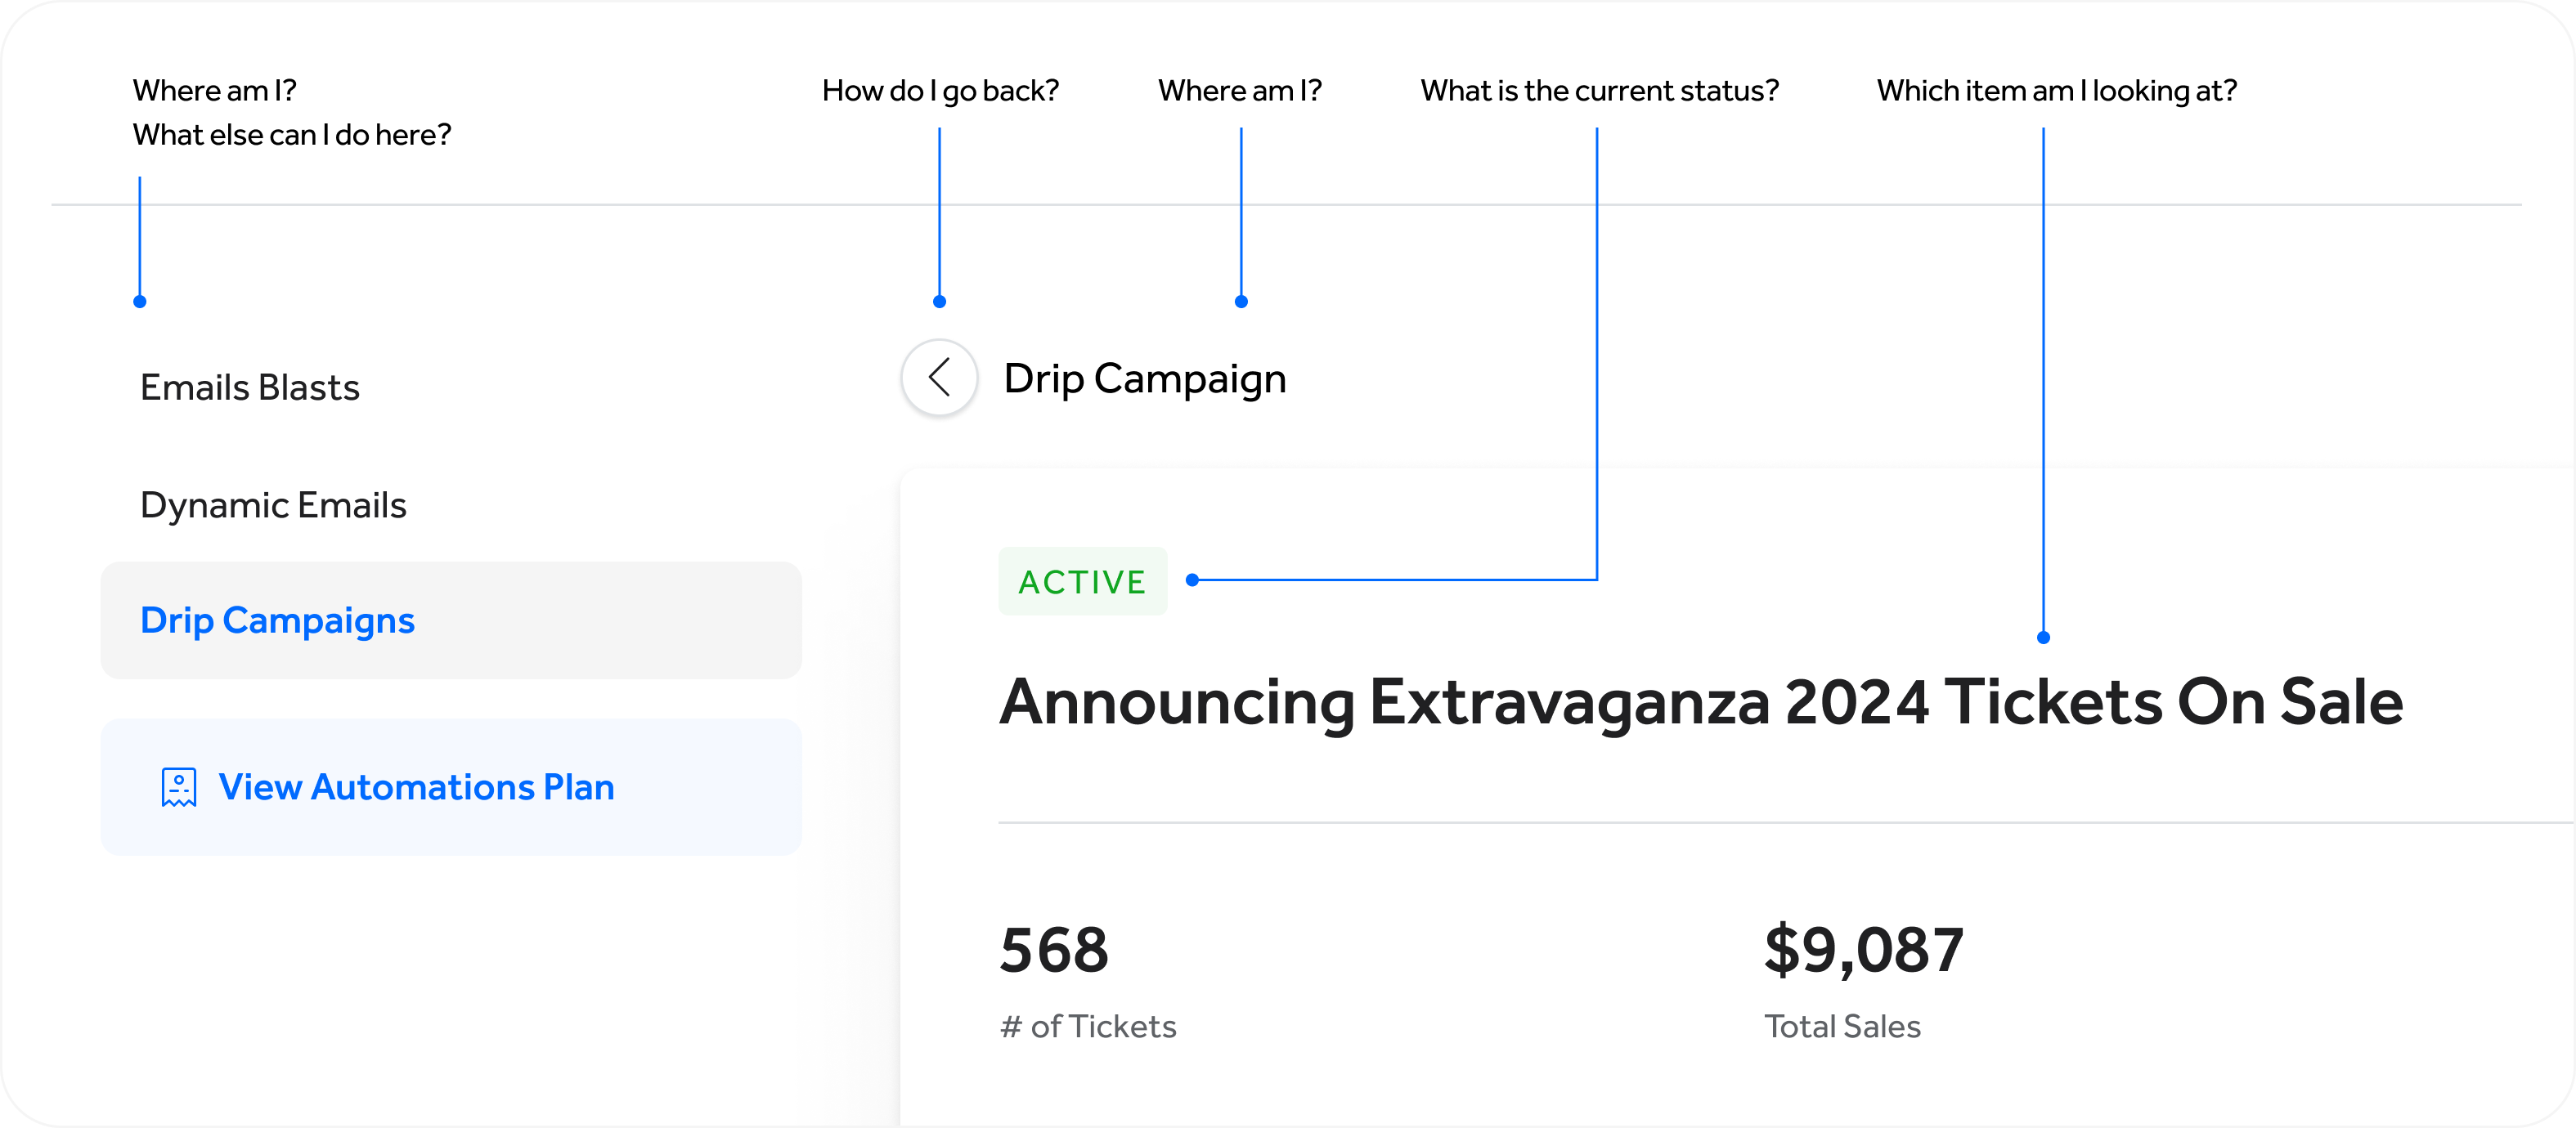Click blue dot above the back button
Image resolution: width=2576 pixels, height=1128 pixels.
click(939, 302)
